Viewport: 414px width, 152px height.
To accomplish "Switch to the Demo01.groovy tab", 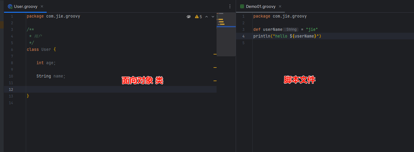I will 261,6.
